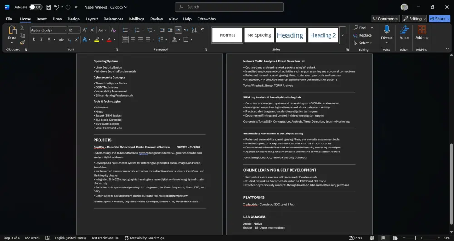Switch to the Design tab
The height and width of the screenshot is (241, 454).
[x=74, y=19]
